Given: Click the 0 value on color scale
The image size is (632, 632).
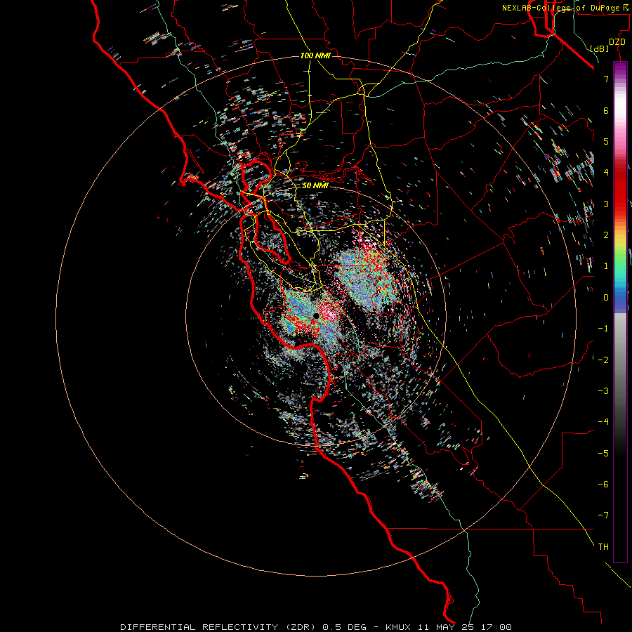Looking at the screenshot, I should coord(606,298).
